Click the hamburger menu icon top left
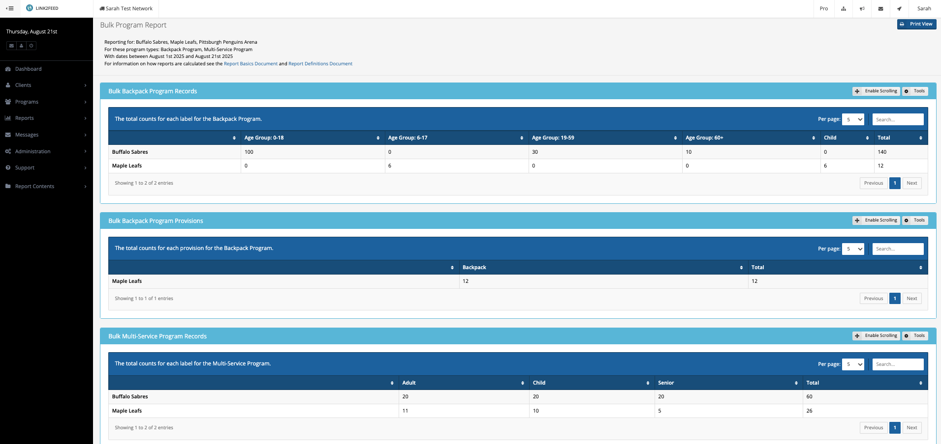This screenshot has width=941, height=444. (10, 8)
